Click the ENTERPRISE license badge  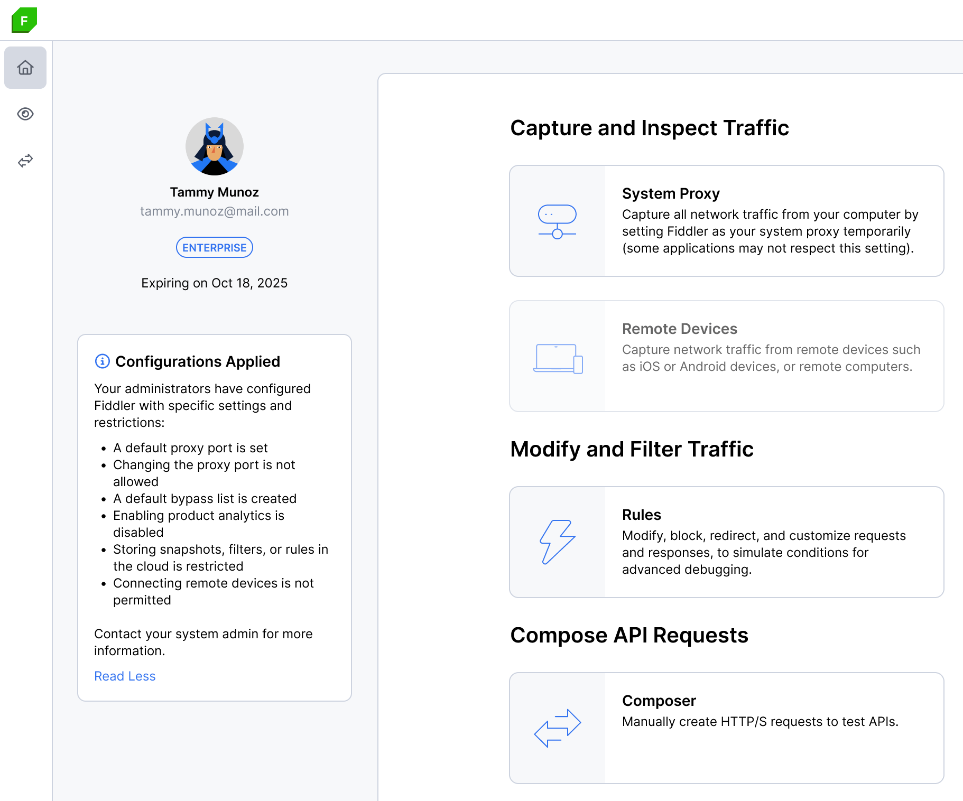(215, 247)
